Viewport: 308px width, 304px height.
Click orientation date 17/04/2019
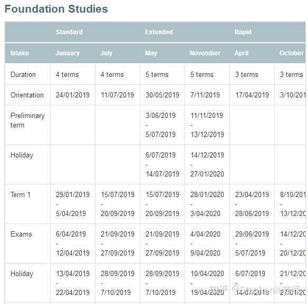coord(252,95)
